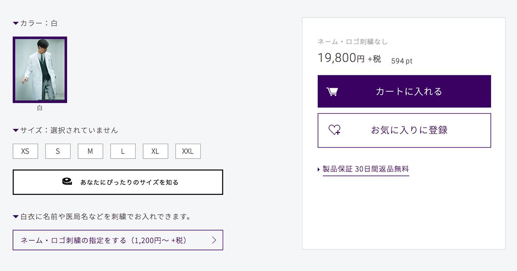
Task: Add item with カートに入れる button
Action: 404,92
